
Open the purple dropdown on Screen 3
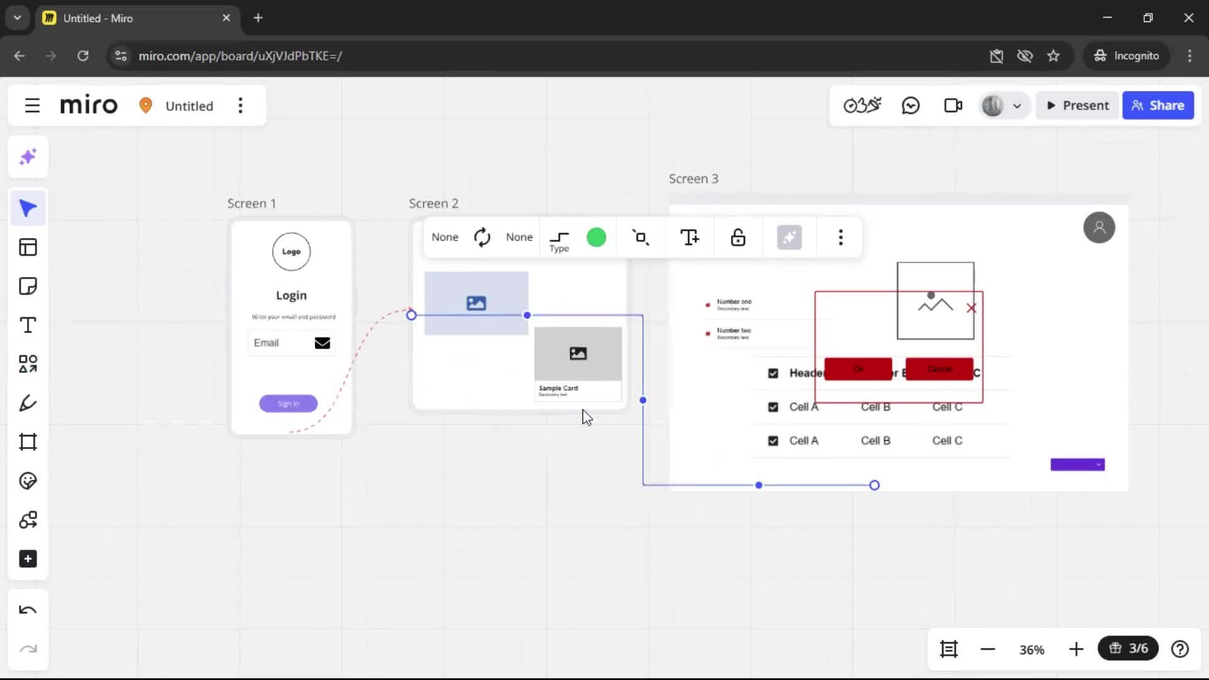(1077, 465)
